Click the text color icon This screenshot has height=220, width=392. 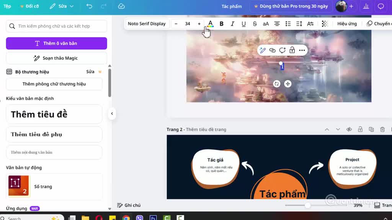tap(211, 24)
